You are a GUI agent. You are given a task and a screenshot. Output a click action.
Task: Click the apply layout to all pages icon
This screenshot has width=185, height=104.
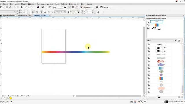tap(41, 12)
